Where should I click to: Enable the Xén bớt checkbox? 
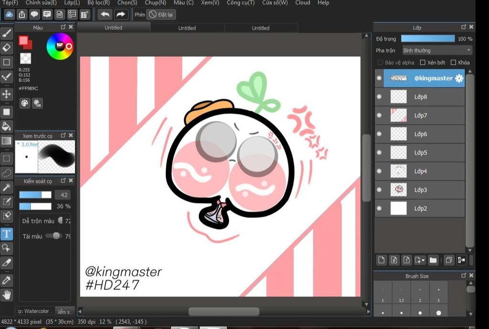[x=423, y=63]
